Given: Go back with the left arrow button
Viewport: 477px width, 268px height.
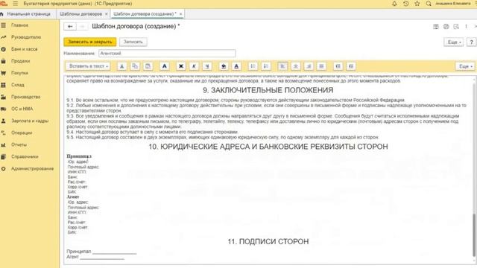Looking at the screenshot, I should [x=70, y=27].
